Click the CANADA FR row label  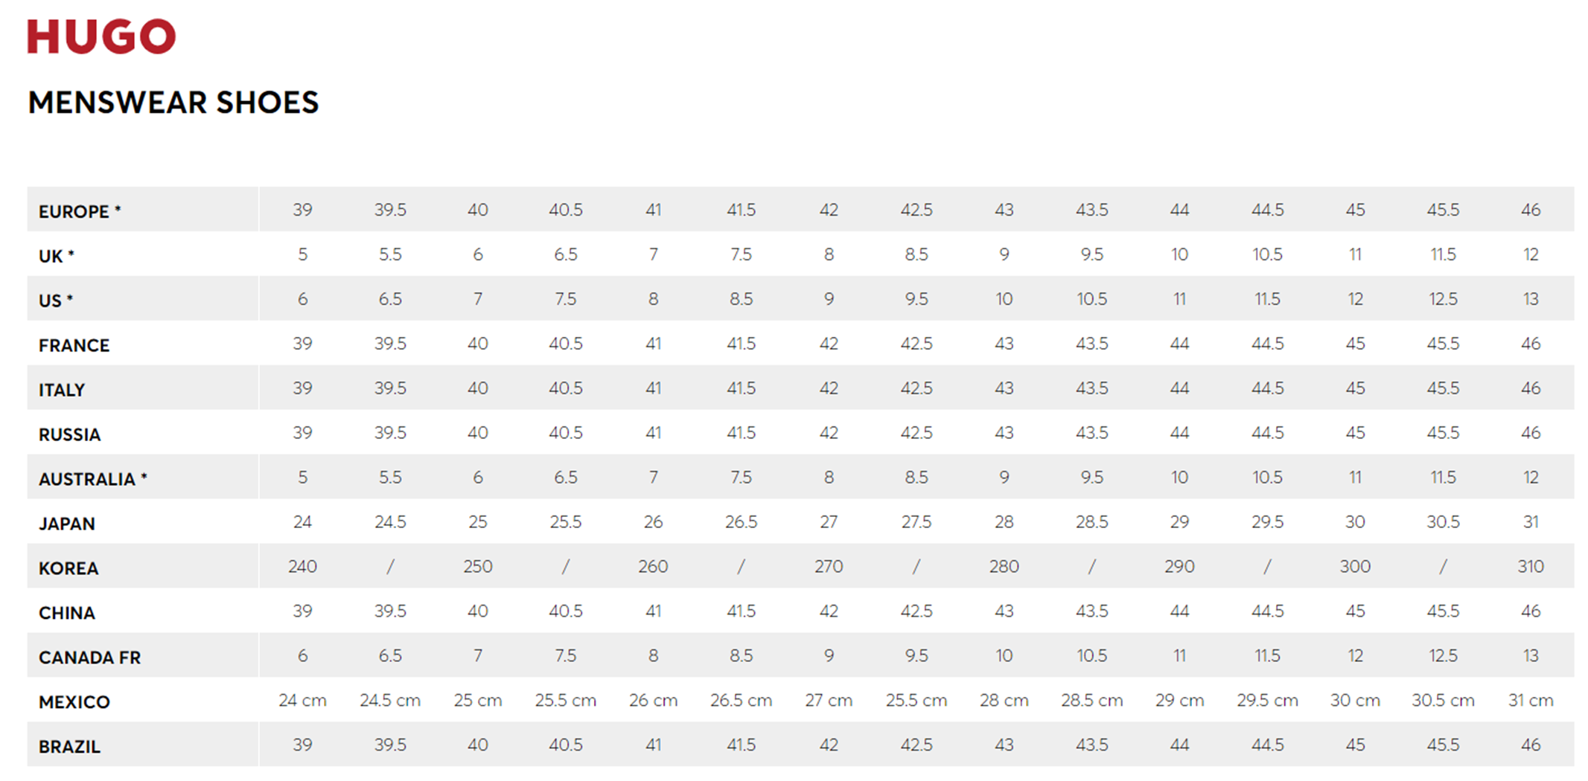point(89,658)
